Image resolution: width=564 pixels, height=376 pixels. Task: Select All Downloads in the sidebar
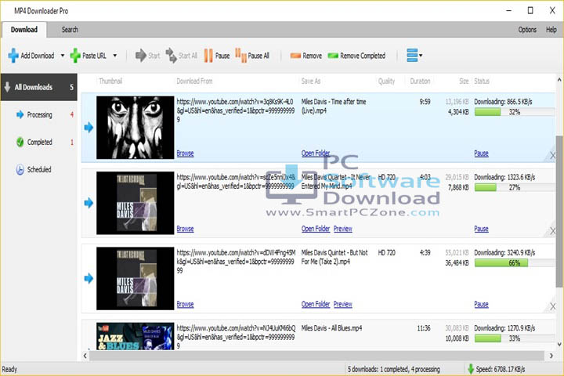tap(39, 87)
